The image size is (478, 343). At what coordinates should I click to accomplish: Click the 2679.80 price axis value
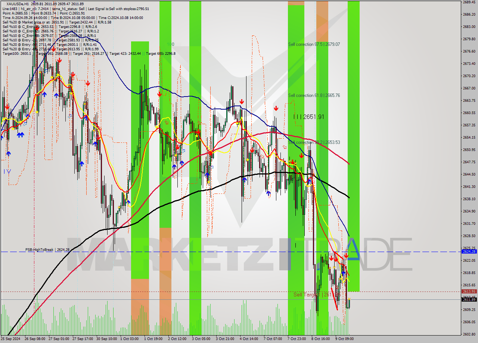point(469,39)
